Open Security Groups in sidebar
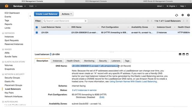This screenshot has width=192, height=108. coord(12,78)
